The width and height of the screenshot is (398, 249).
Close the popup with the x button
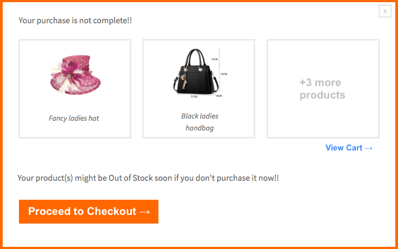385,11
